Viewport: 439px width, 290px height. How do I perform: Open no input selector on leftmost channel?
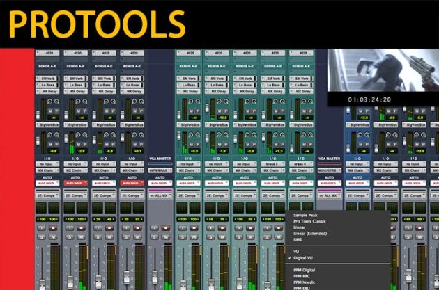coord(47,164)
